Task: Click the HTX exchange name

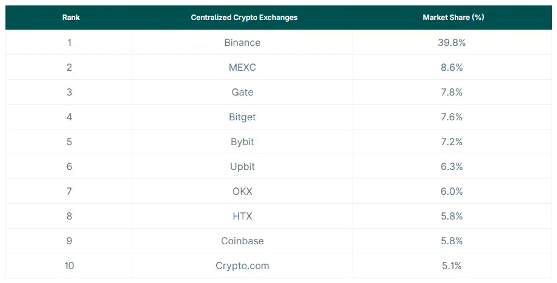Action: [x=242, y=216]
